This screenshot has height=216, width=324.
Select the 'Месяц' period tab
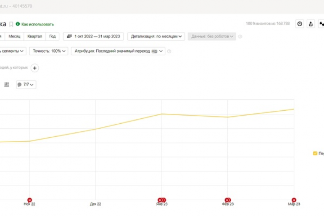(x=14, y=36)
